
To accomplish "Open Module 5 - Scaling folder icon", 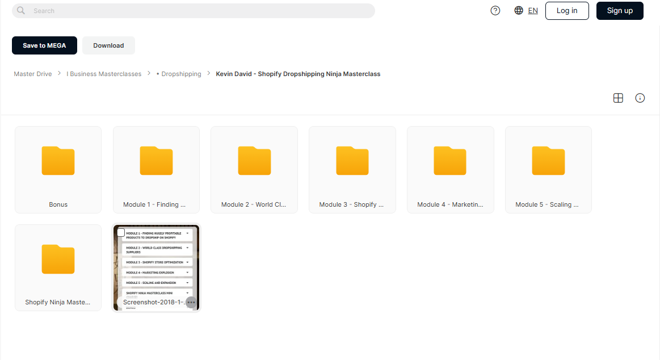I will 548,161.
